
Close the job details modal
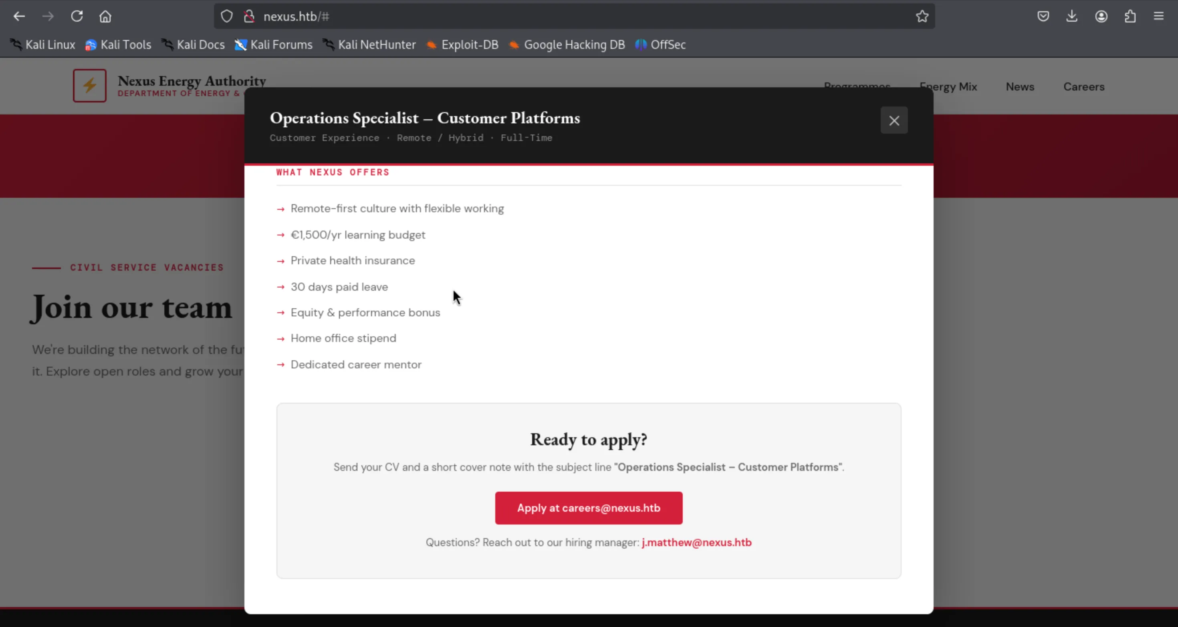(894, 121)
